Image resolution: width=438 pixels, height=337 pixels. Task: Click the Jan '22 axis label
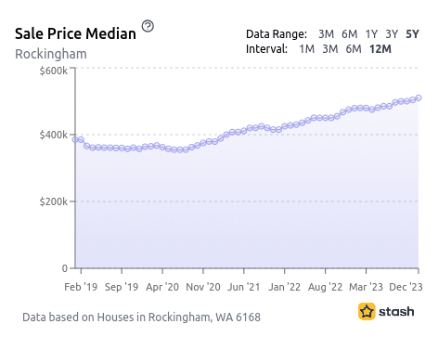click(x=284, y=287)
